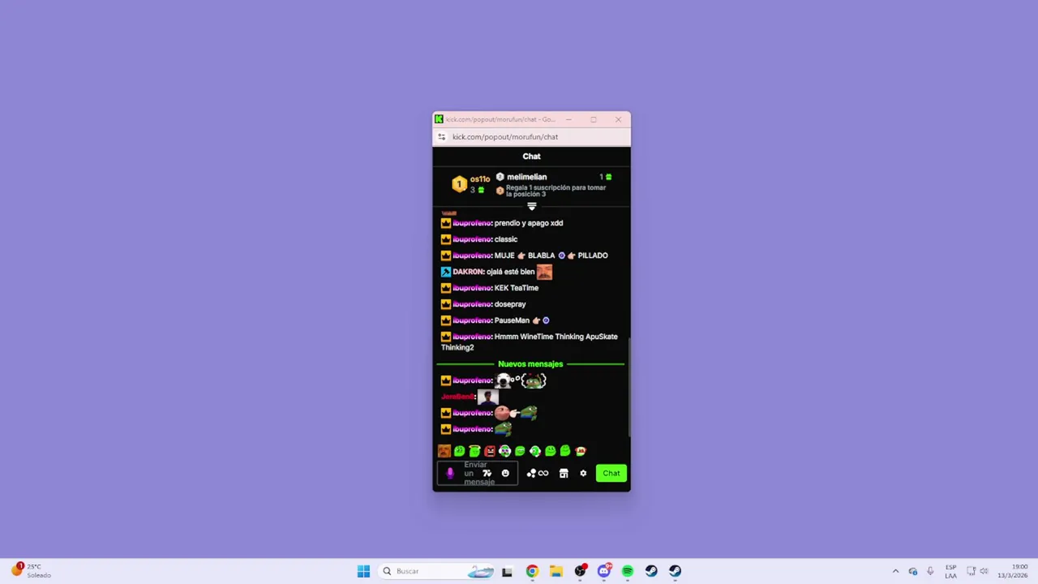
Task: Click crown badge on 'prendio y apago' message
Action: tap(445, 223)
